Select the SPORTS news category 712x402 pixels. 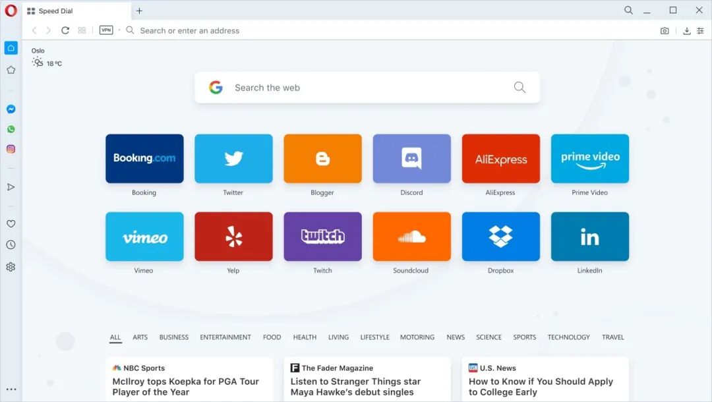click(525, 337)
